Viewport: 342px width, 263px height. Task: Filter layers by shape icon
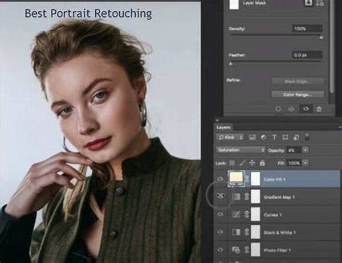point(286,137)
